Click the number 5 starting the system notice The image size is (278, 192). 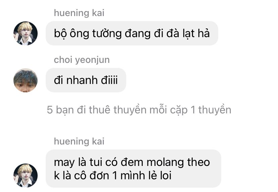50,110
